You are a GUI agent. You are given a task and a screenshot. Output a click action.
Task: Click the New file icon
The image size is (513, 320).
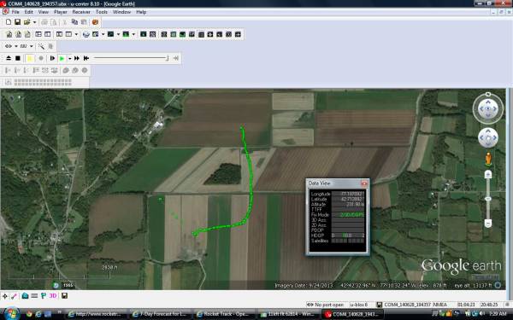[9, 22]
